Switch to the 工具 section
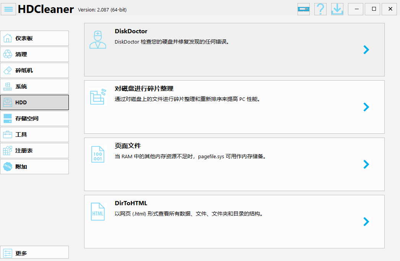400x261 pixels. tap(34, 135)
